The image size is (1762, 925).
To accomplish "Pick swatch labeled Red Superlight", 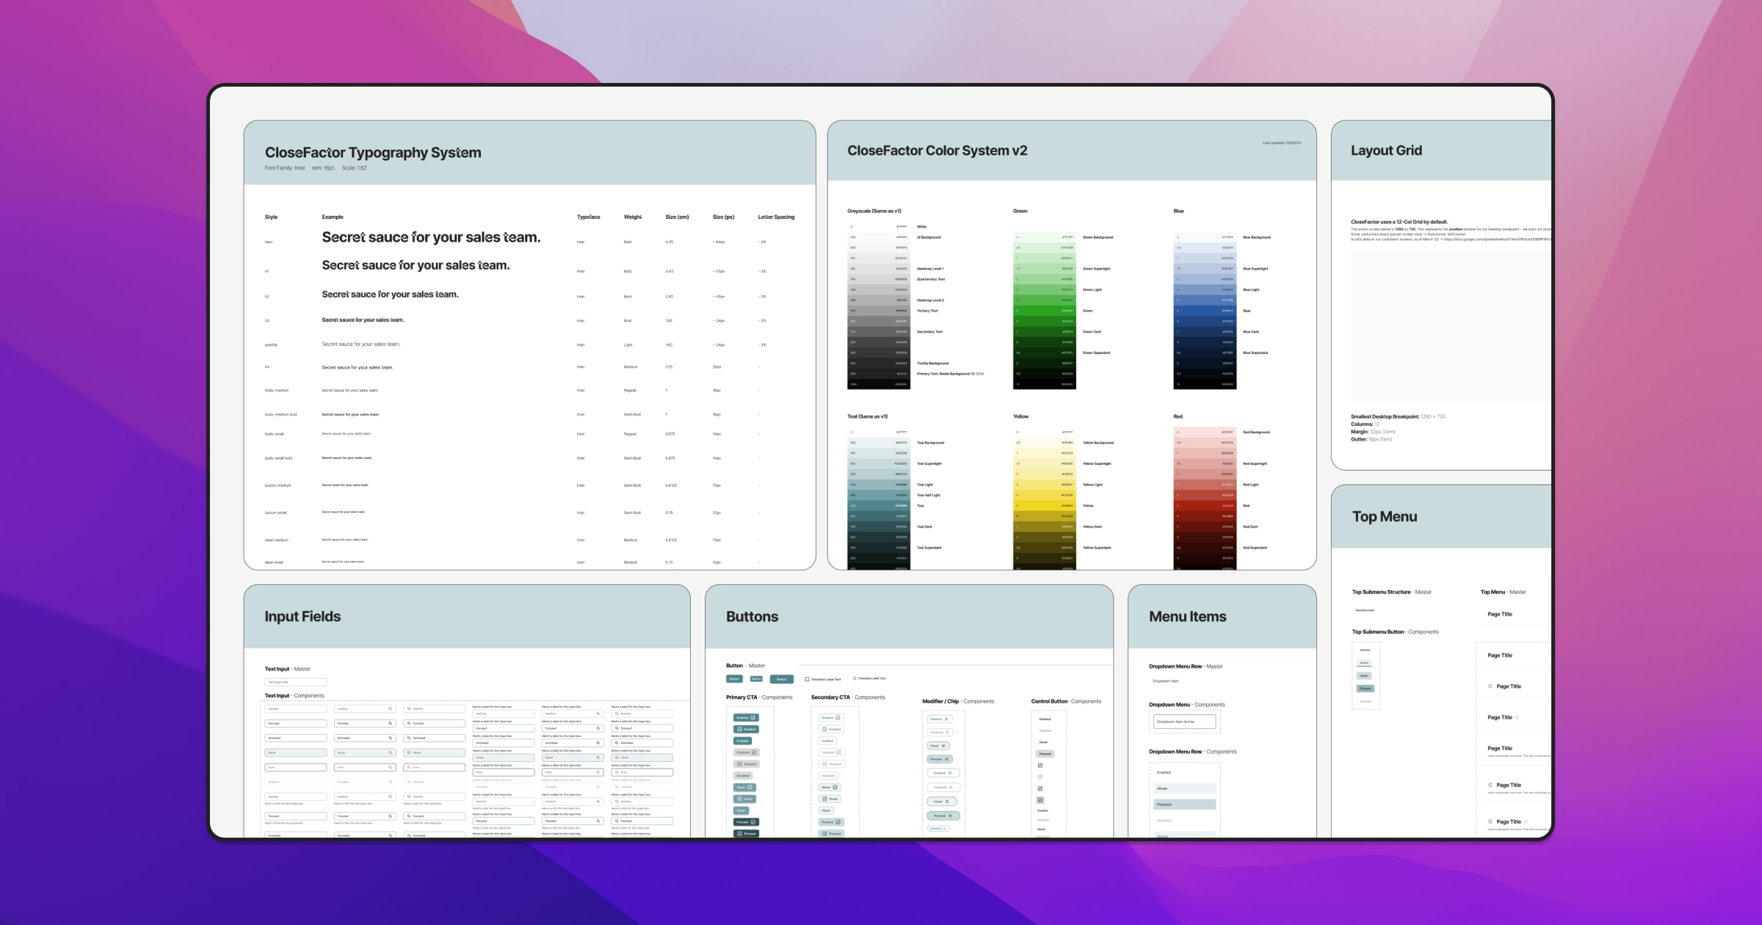I will (x=1205, y=463).
